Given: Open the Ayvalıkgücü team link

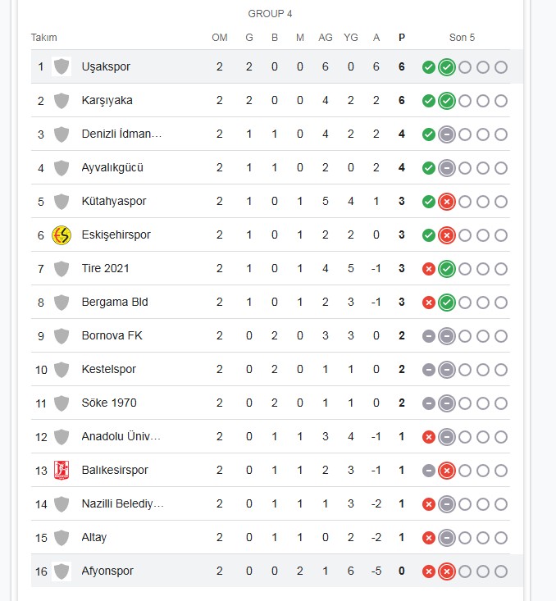Looking at the screenshot, I should pyautogui.click(x=112, y=167).
